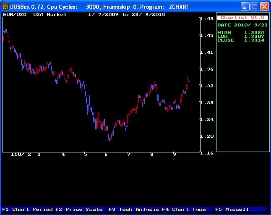
Task: Click the 1.20 price axis label
Action: (207, 136)
